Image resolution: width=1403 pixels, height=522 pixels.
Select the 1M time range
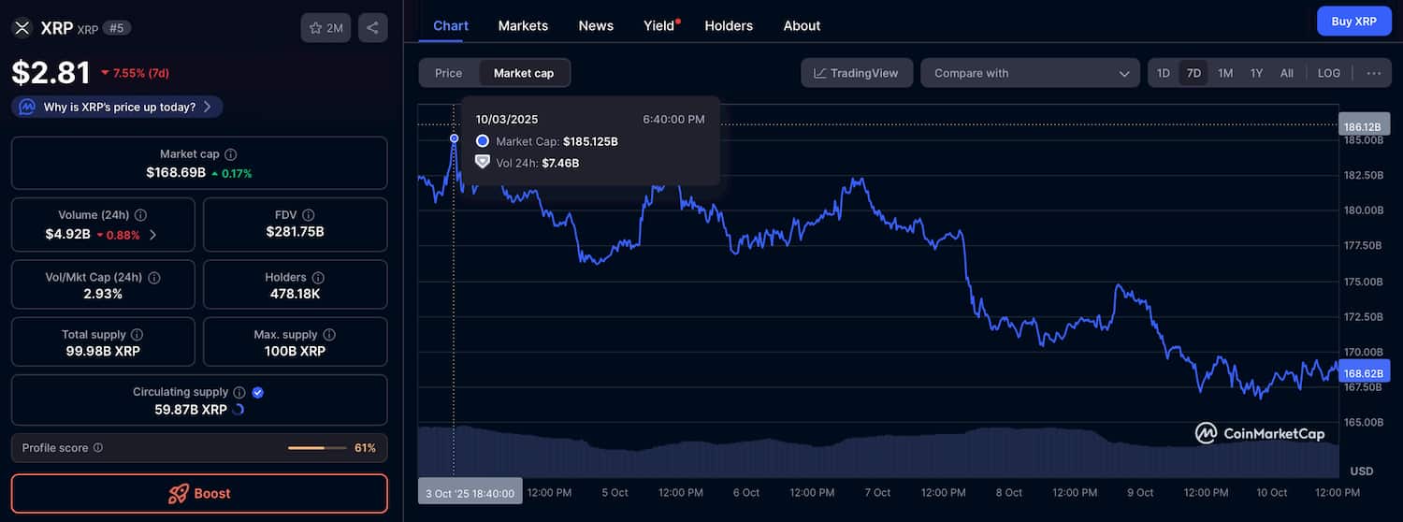click(1224, 73)
